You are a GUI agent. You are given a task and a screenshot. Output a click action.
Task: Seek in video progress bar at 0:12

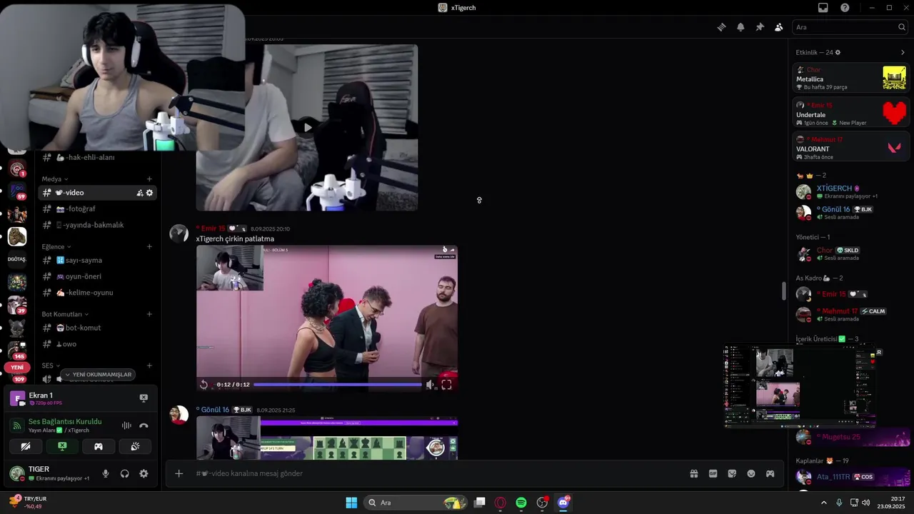click(337, 385)
